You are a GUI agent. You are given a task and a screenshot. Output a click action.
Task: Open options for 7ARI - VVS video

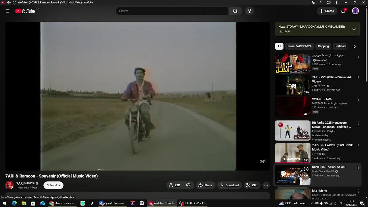[x=358, y=78]
